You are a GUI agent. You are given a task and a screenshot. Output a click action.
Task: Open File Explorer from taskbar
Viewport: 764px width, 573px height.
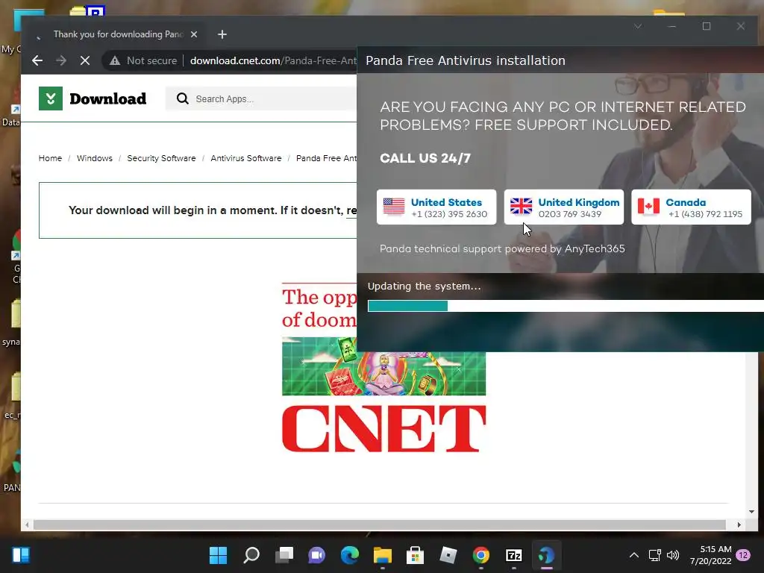click(383, 555)
